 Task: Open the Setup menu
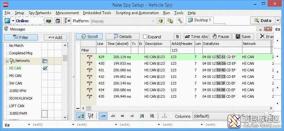pyautogui.click(x=19, y=13)
